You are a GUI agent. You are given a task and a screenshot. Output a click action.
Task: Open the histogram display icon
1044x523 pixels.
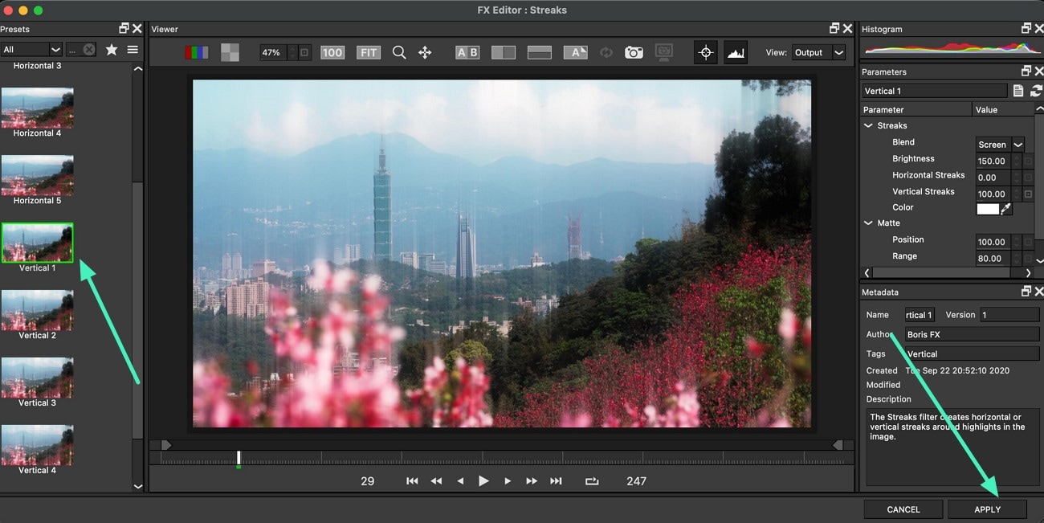[x=736, y=52]
